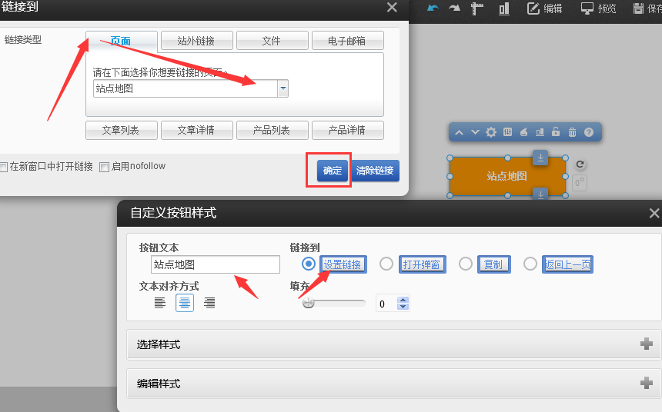Click the redo arrow in top toolbar
The width and height of the screenshot is (662, 412).
coord(454,8)
